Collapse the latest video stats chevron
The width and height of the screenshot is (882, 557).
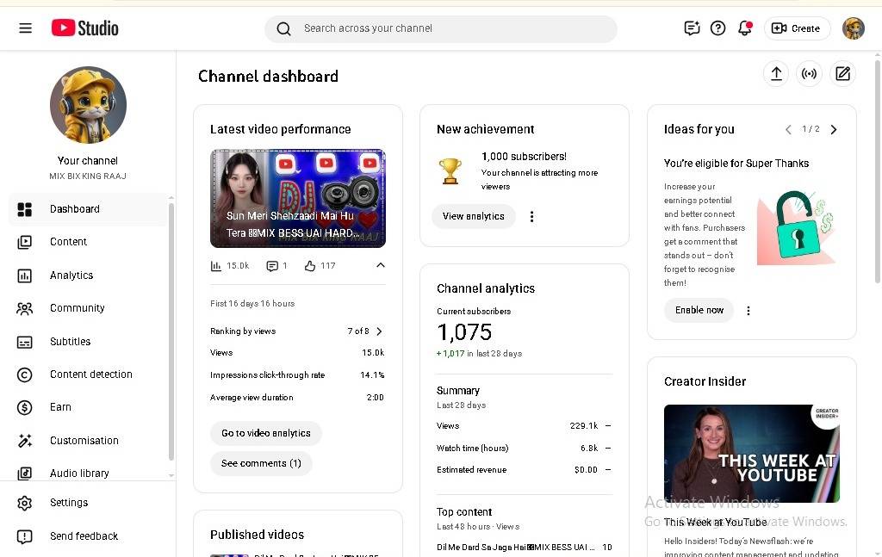click(380, 266)
